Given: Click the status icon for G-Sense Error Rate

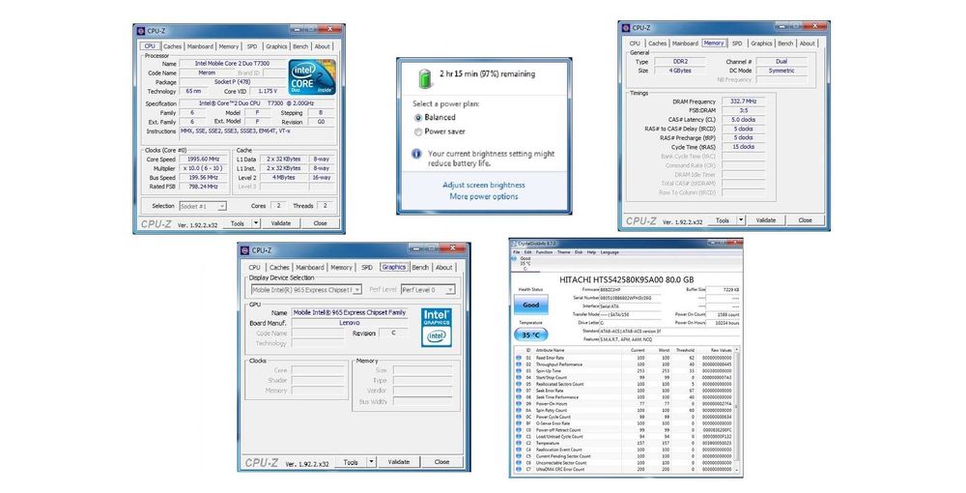Looking at the screenshot, I should pyautogui.click(x=519, y=423).
